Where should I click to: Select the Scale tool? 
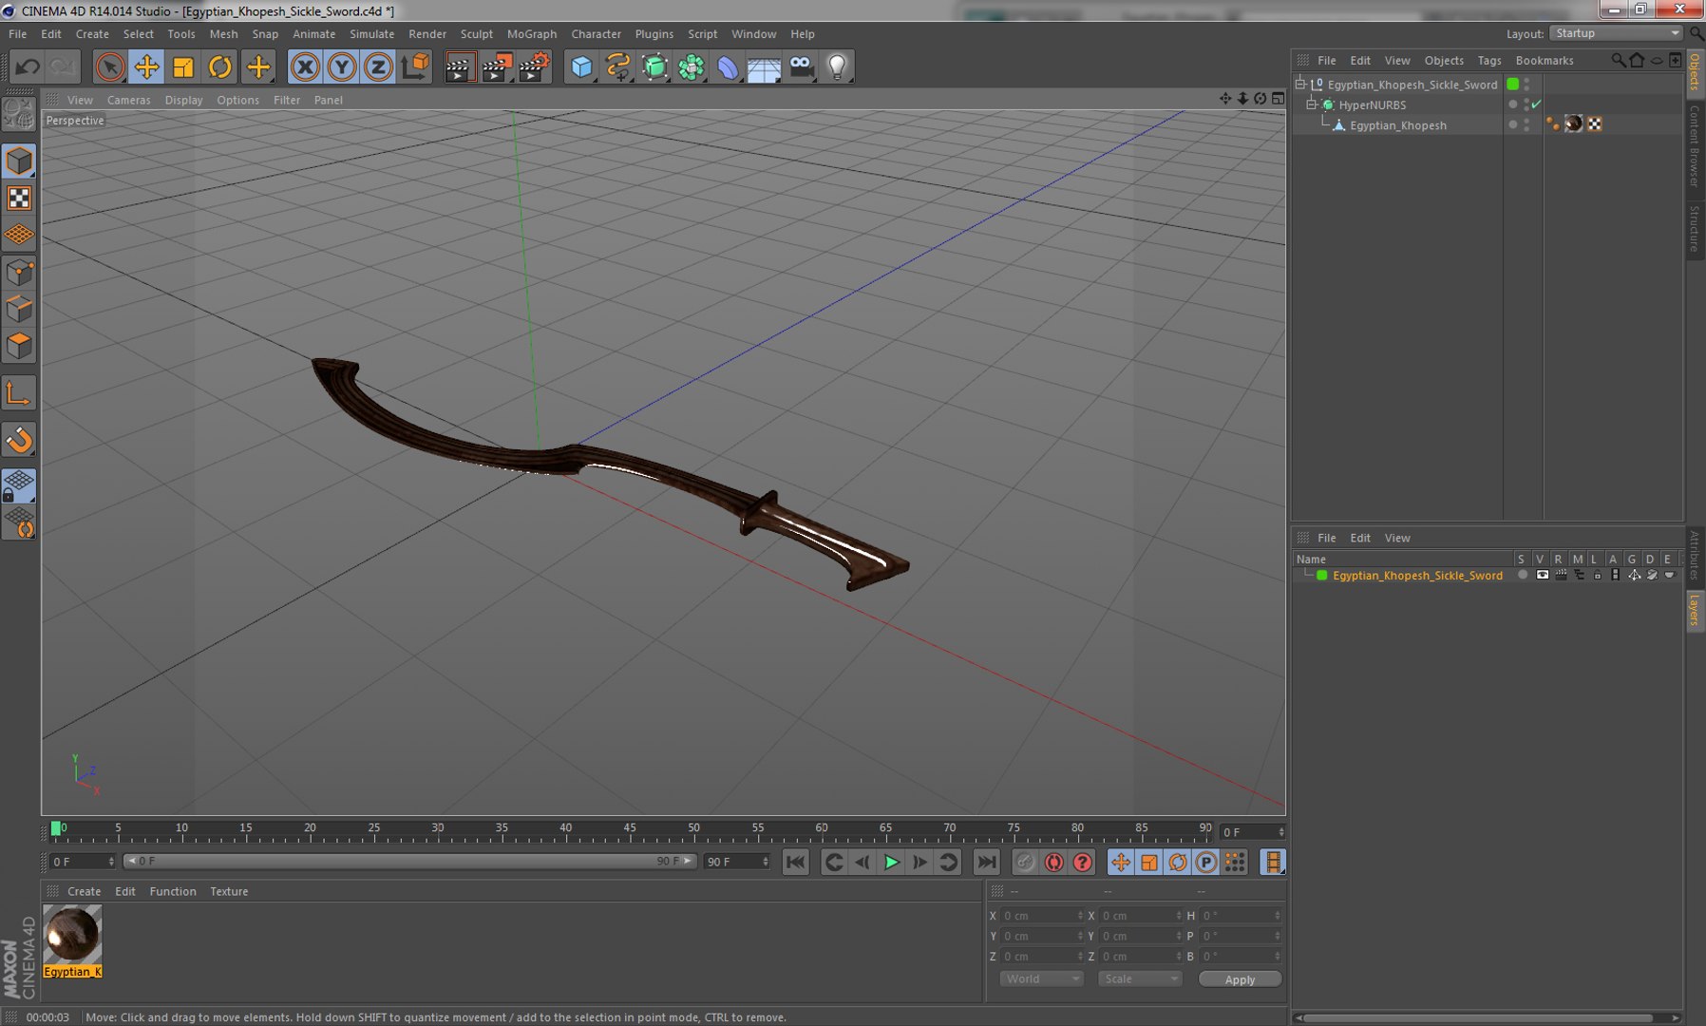[x=183, y=66]
